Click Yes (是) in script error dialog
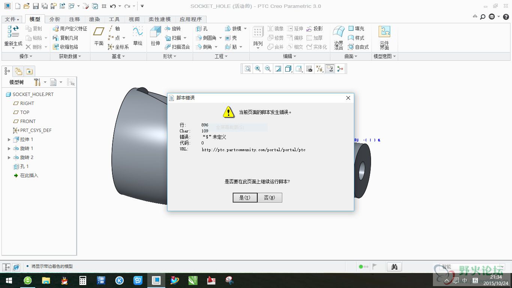Screen dimensions: 512x288 click(x=245, y=198)
